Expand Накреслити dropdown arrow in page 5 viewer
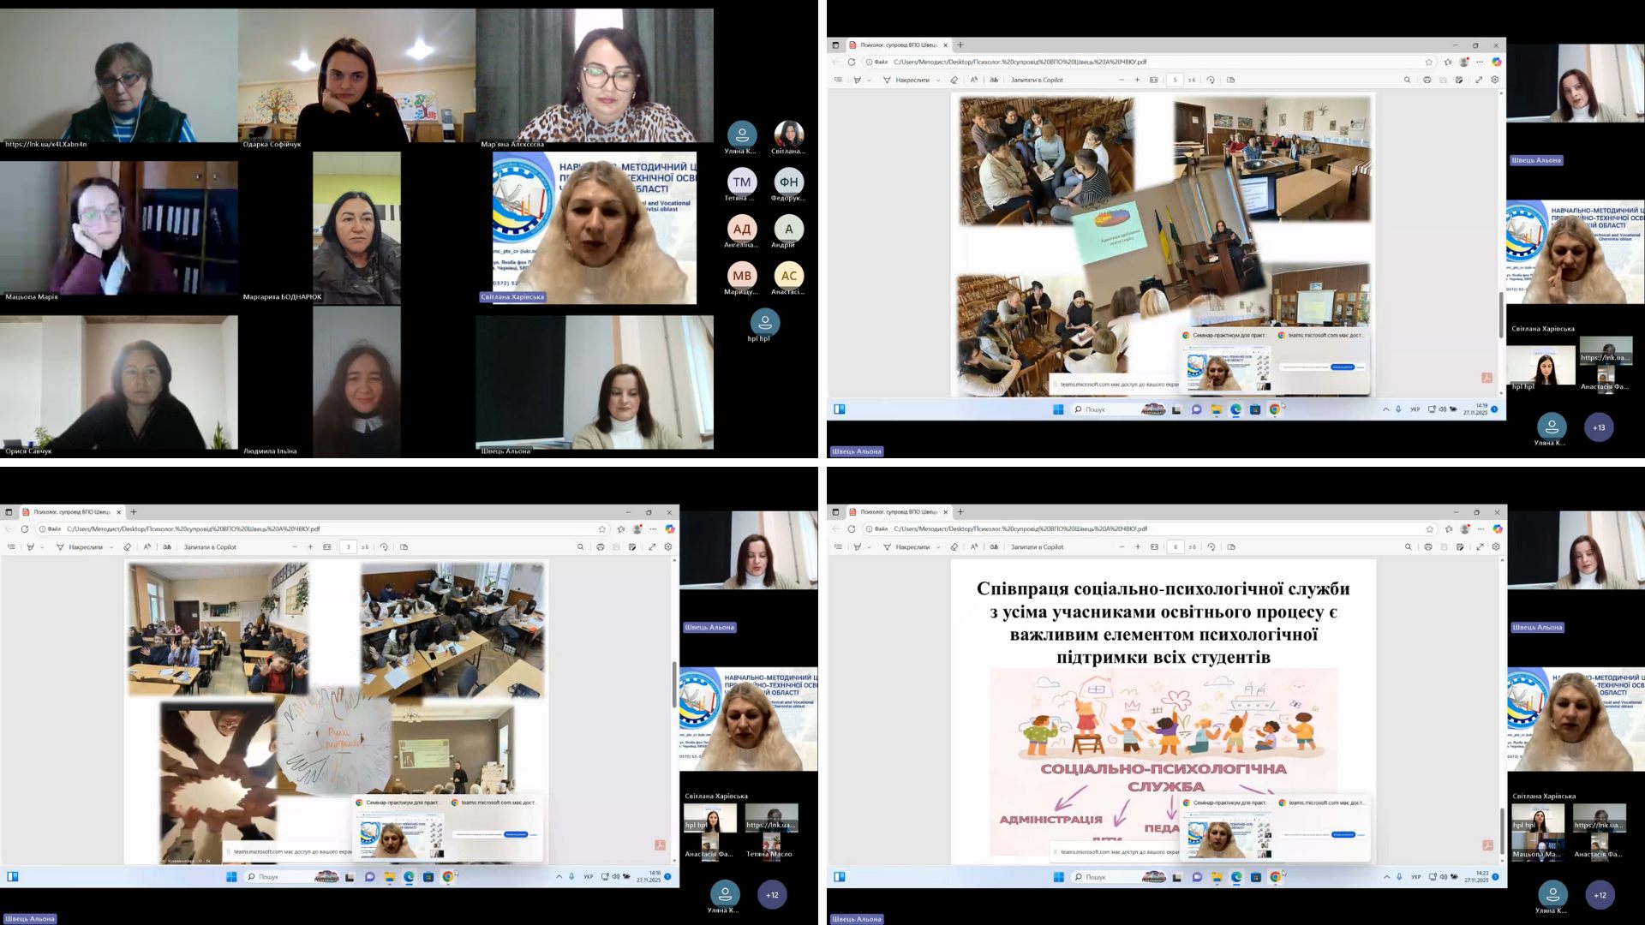 [939, 80]
